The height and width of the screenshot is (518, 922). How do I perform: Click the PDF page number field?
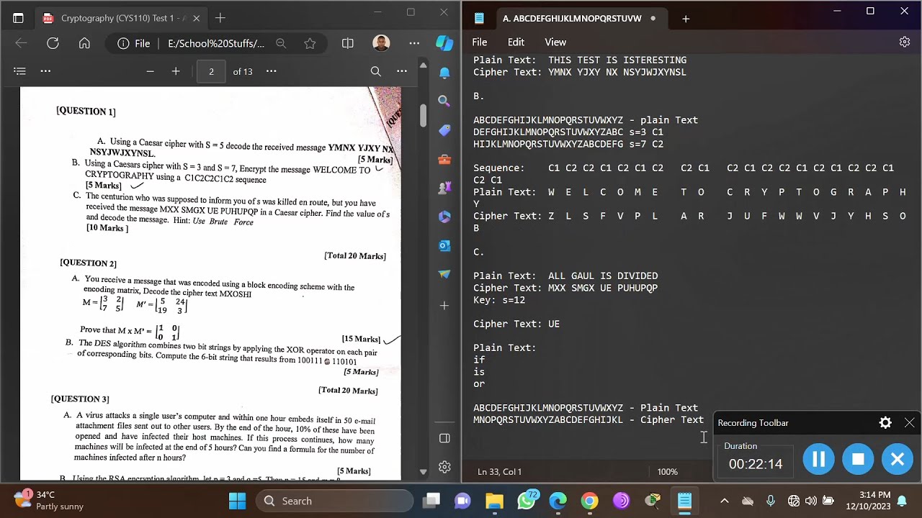211,71
